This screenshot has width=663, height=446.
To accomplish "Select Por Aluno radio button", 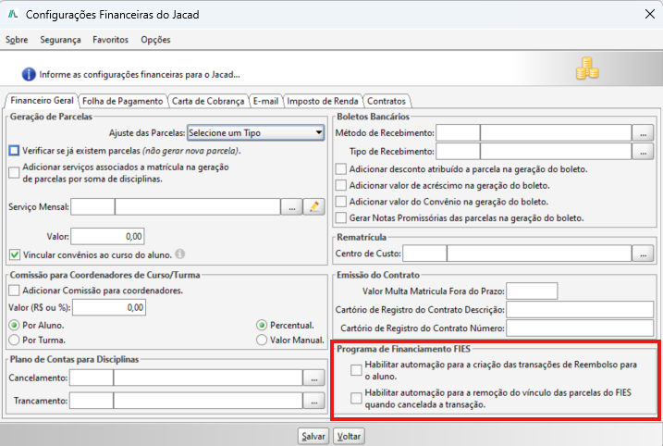I will (x=14, y=325).
